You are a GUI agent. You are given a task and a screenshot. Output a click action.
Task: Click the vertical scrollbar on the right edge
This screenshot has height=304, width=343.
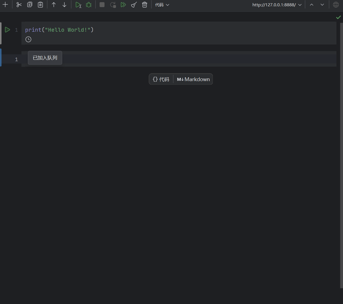pyautogui.click(x=341, y=155)
